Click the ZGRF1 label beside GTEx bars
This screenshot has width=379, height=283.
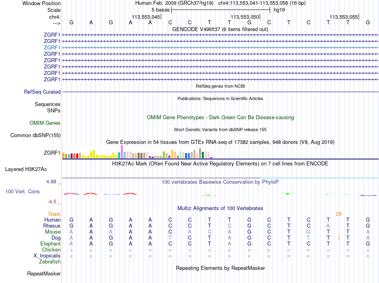coord(52,153)
